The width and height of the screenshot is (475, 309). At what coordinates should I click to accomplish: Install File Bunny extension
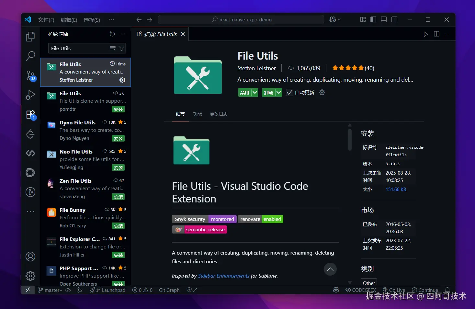pyautogui.click(x=118, y=226)
